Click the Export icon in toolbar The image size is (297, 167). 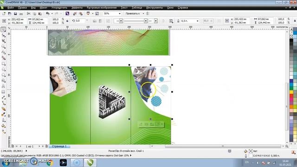click(x=81, y=13)
